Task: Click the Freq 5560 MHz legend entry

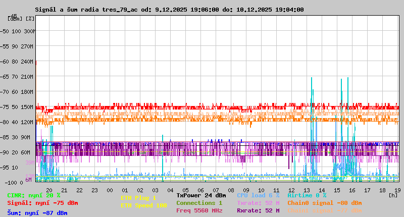Action: [199, 210]
